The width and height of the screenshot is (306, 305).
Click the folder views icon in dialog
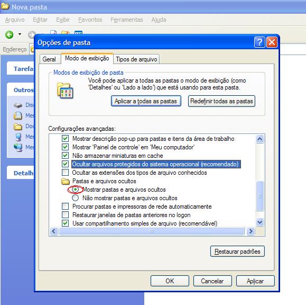tap(65, 91)
